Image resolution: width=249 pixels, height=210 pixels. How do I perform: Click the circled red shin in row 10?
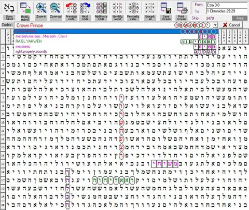pyautogui.click(x=121, y=122)
